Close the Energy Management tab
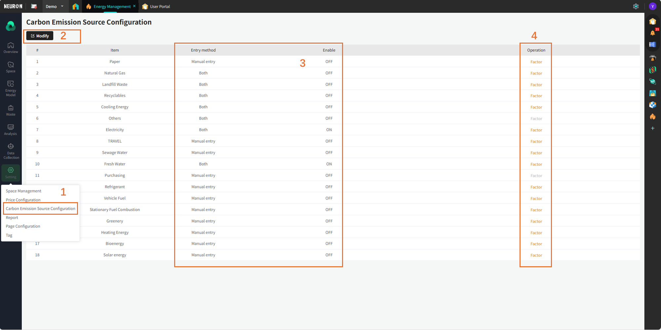 [134, 6]
